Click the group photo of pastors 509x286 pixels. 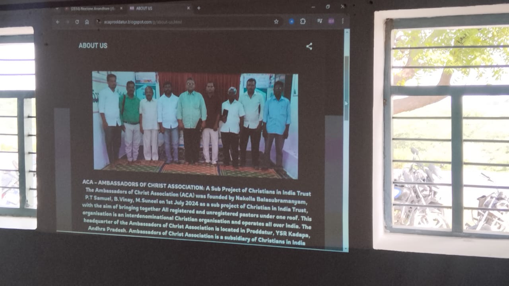[x=195, y=125]
